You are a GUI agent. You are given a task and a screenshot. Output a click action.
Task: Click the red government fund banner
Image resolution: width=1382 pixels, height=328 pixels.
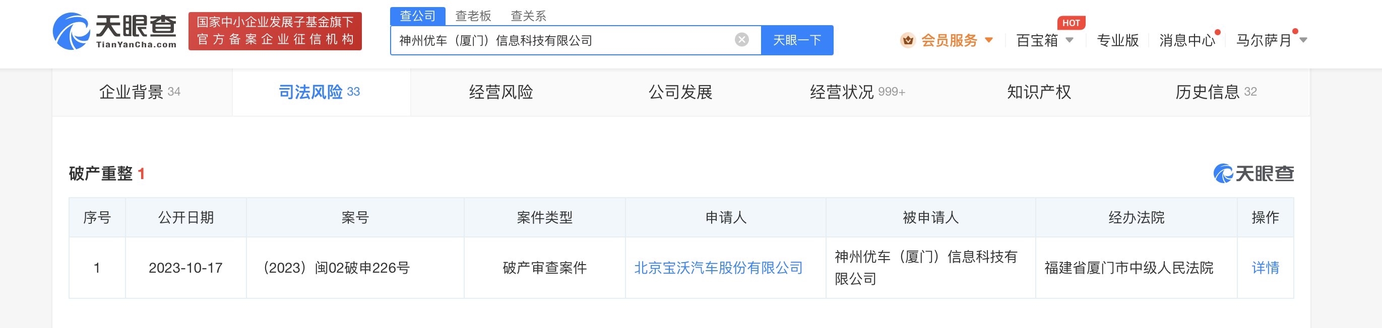[x=275, y=31]
